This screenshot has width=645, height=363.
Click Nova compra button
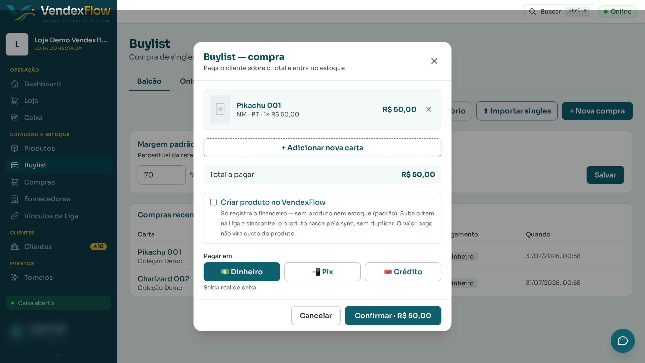click(x=597, y=111)
